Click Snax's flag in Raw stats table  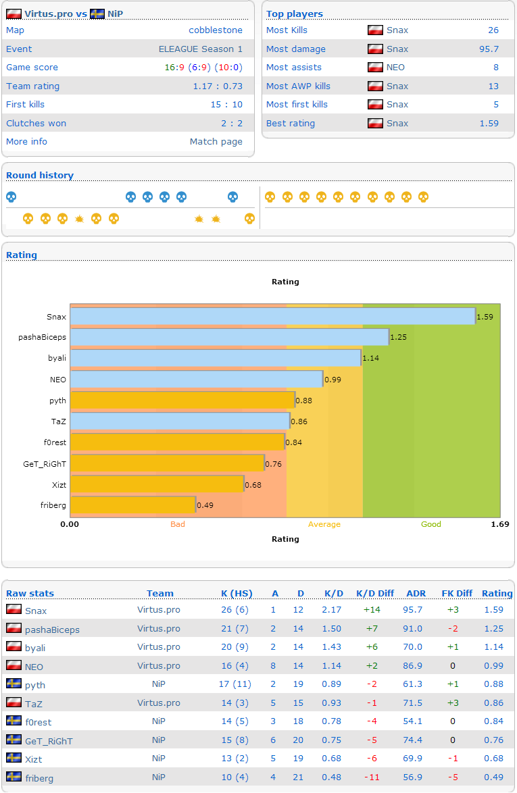click(14, 609)
